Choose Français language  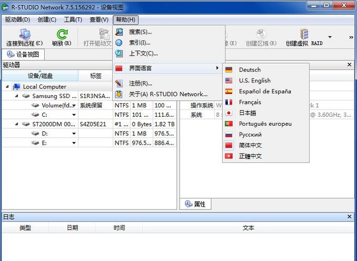tap(266, 102)
